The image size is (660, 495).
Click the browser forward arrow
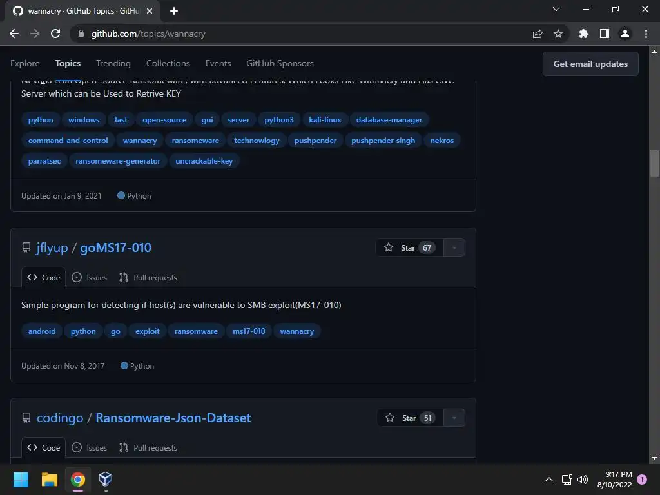pyautogui.click(x=35, y=34)
